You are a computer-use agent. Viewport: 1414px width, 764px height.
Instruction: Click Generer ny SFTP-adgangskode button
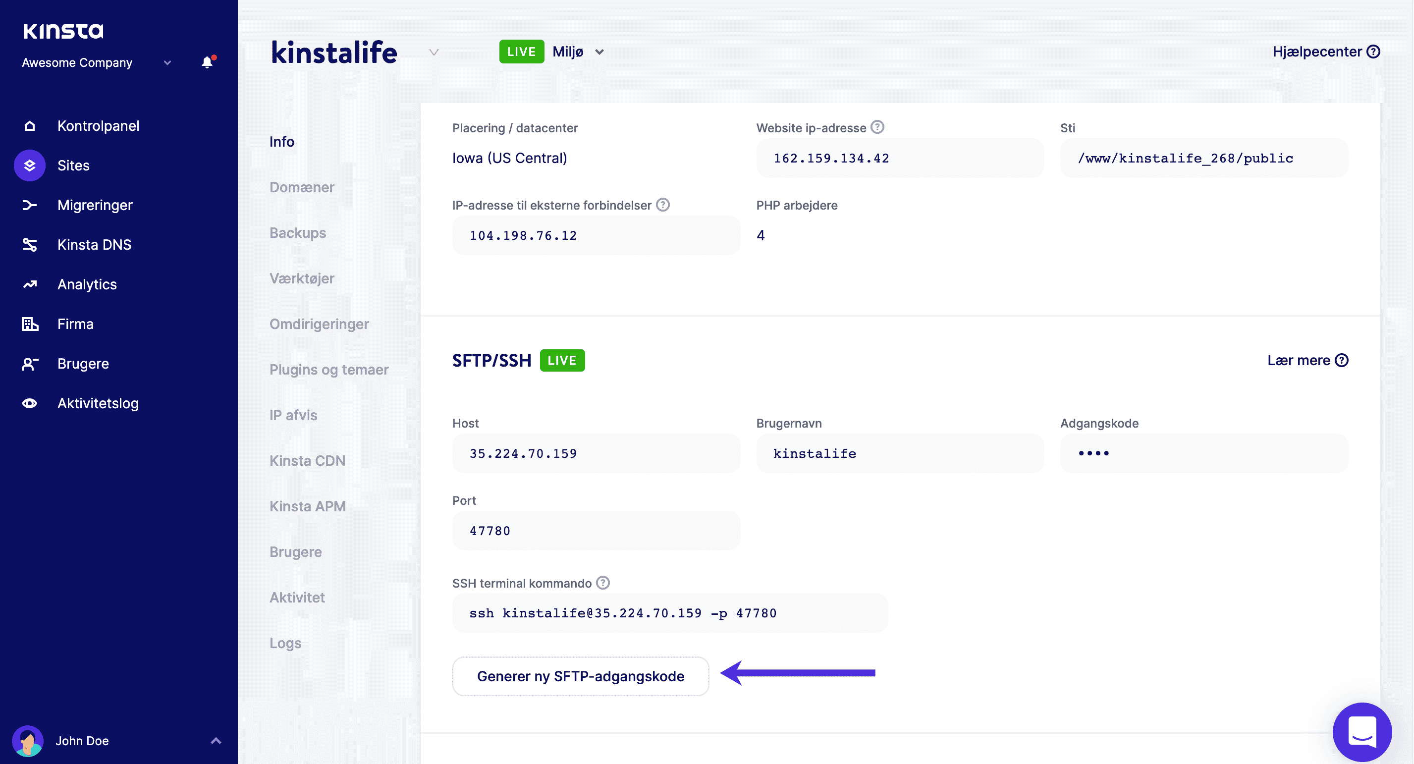[581, 676]
